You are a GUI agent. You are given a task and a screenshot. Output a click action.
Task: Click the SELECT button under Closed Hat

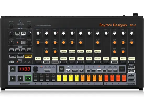[x=132, y=62]
